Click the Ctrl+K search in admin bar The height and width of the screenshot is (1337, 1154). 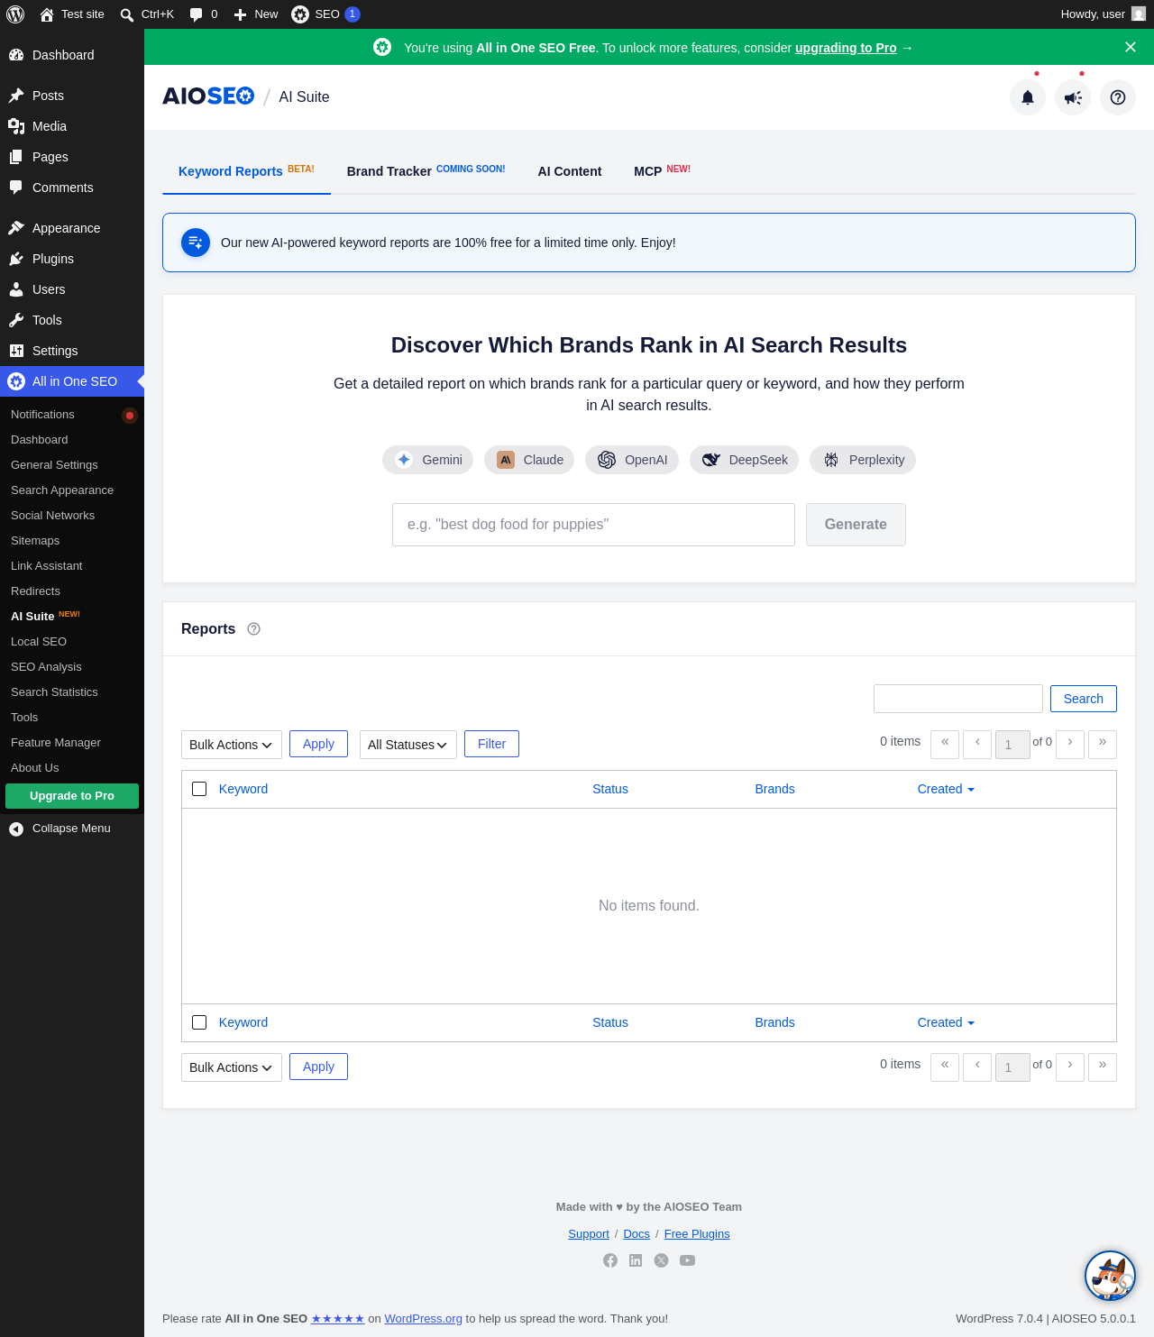point(147,14)
